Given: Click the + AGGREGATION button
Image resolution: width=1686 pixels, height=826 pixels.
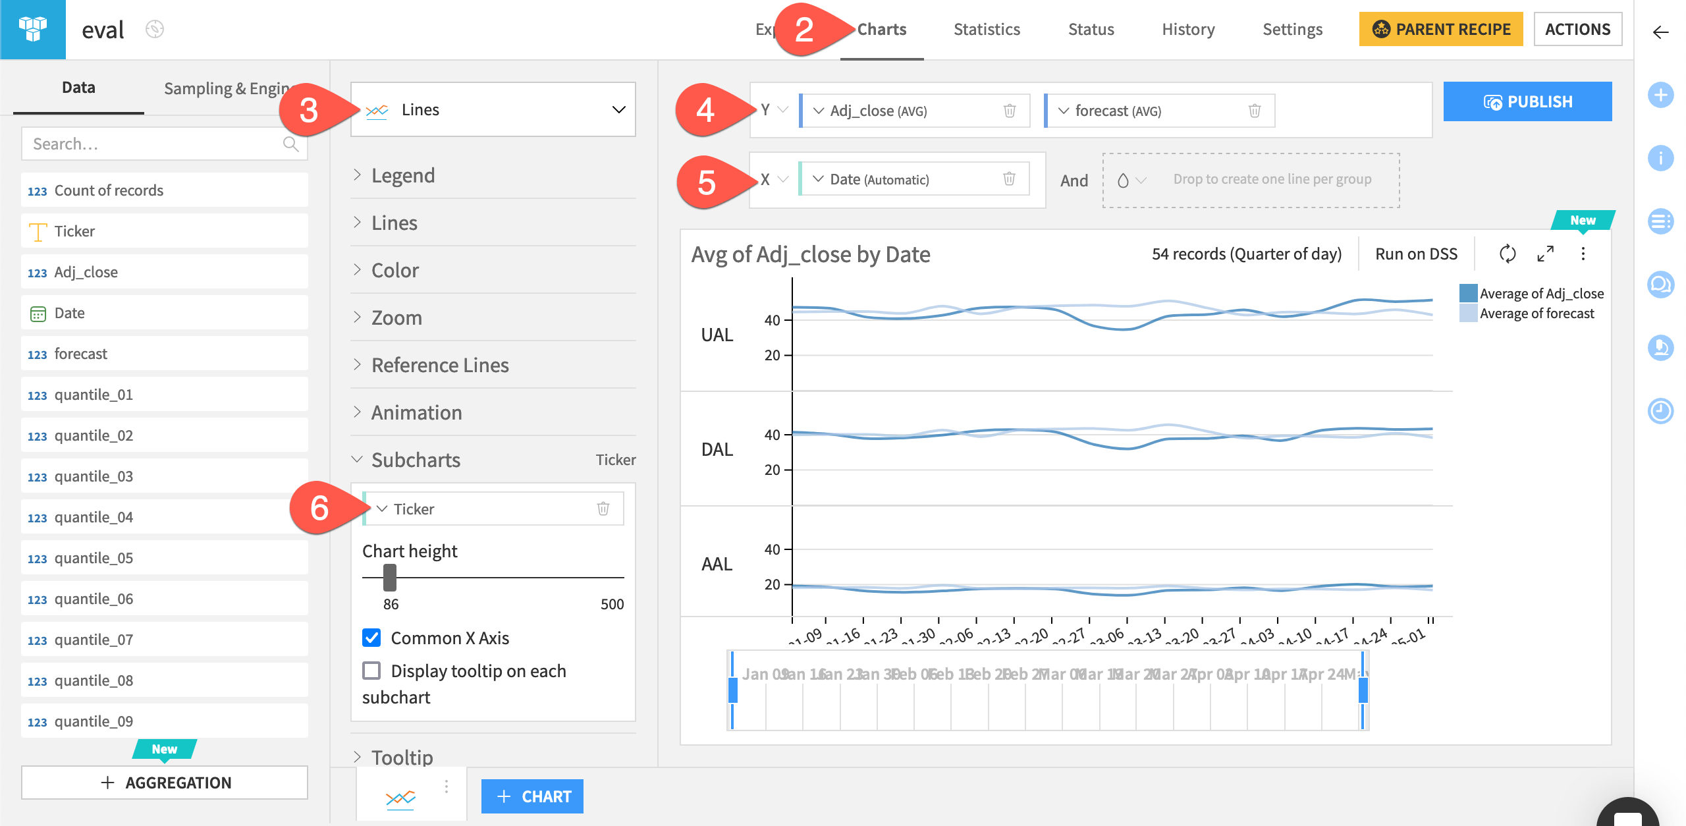Looking at the screenshot, I should [x=165, y=783].
